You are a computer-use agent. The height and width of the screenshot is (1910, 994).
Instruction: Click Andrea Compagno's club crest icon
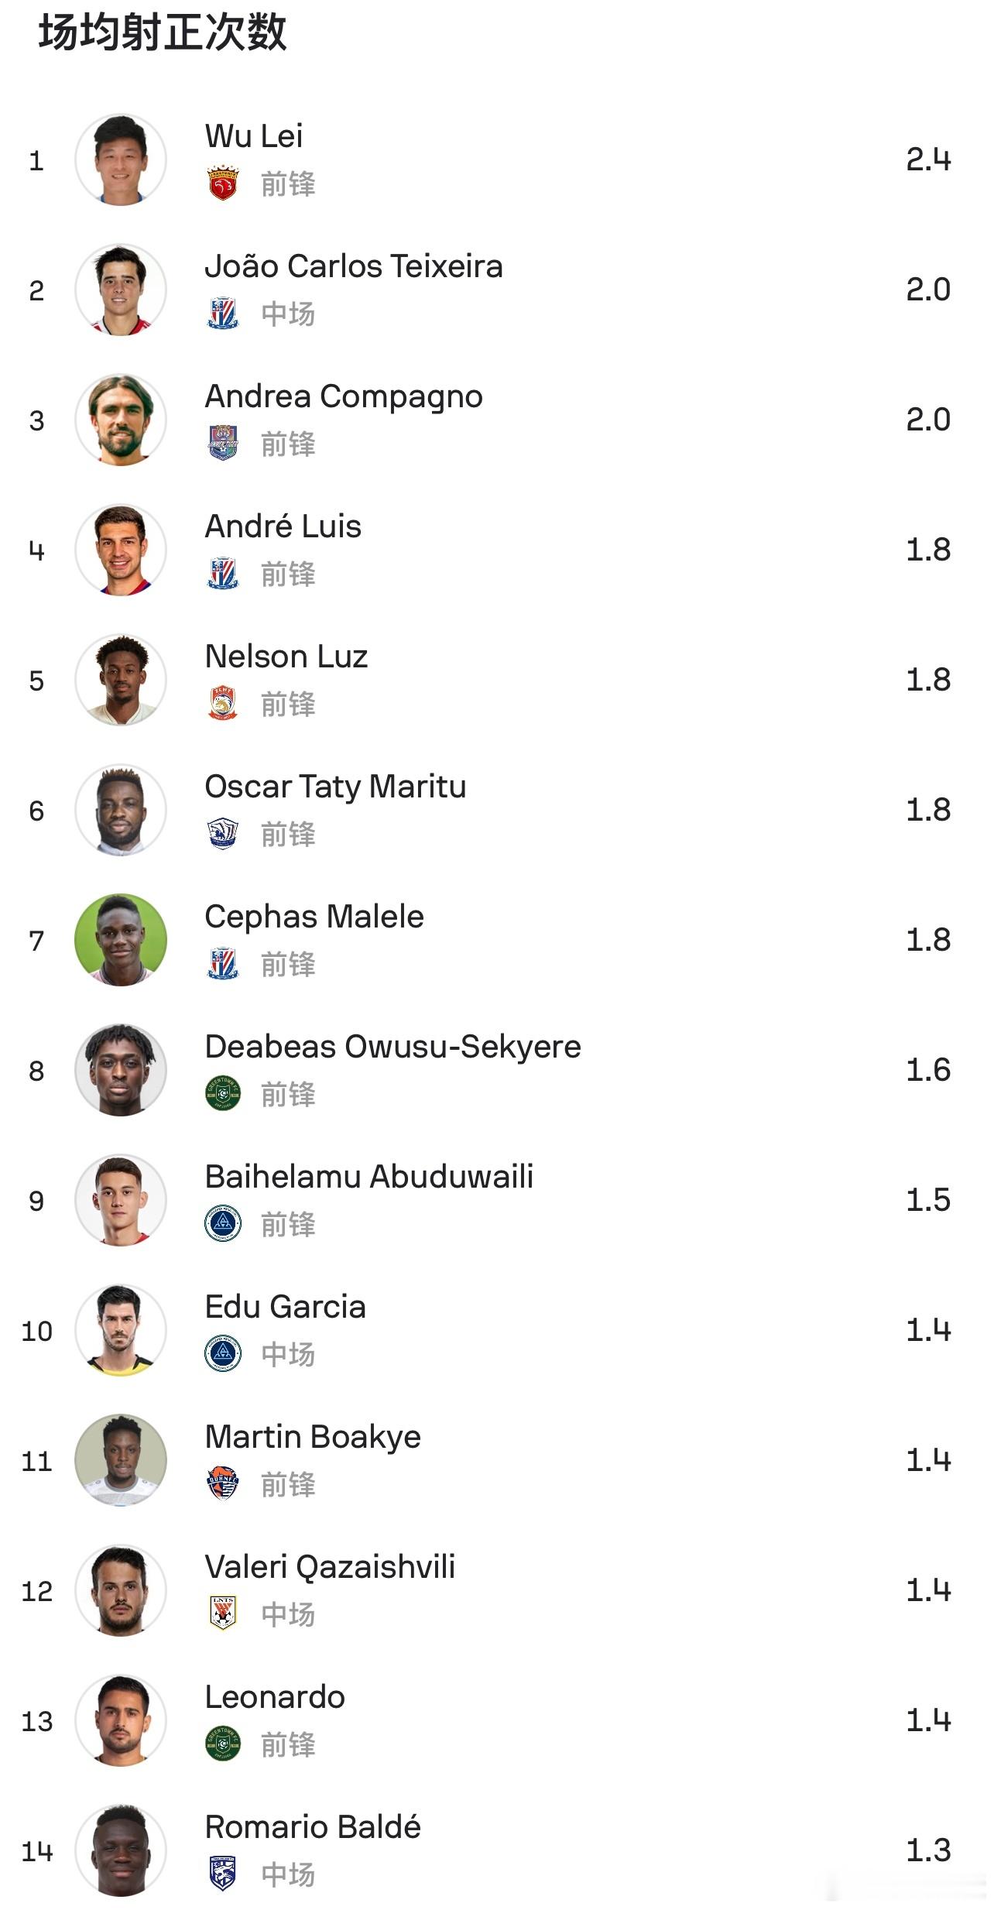pos(223,444)
